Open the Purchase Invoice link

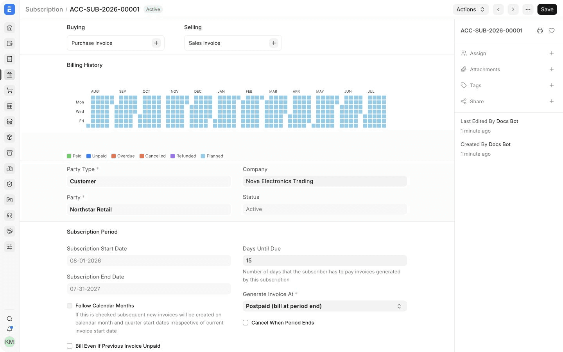(92, 43)
